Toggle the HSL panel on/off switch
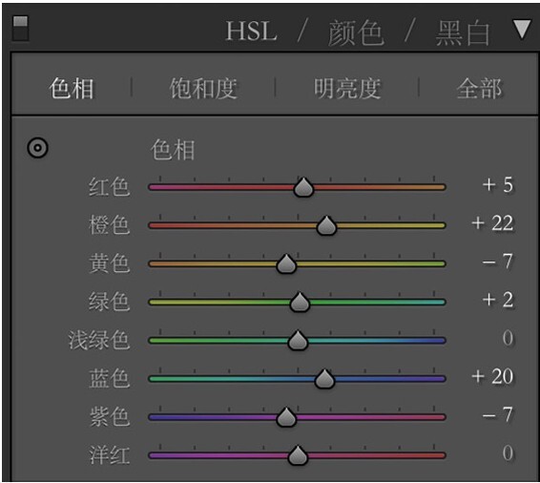 (20, 29)
